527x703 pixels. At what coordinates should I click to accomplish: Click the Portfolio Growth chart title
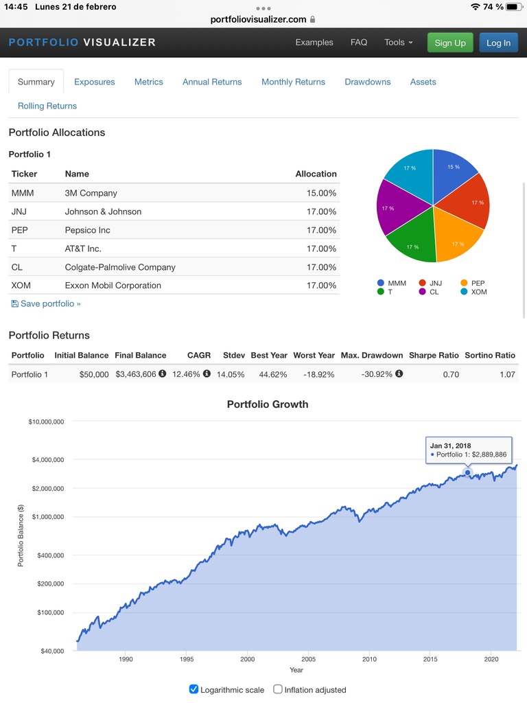click(268, 404)
